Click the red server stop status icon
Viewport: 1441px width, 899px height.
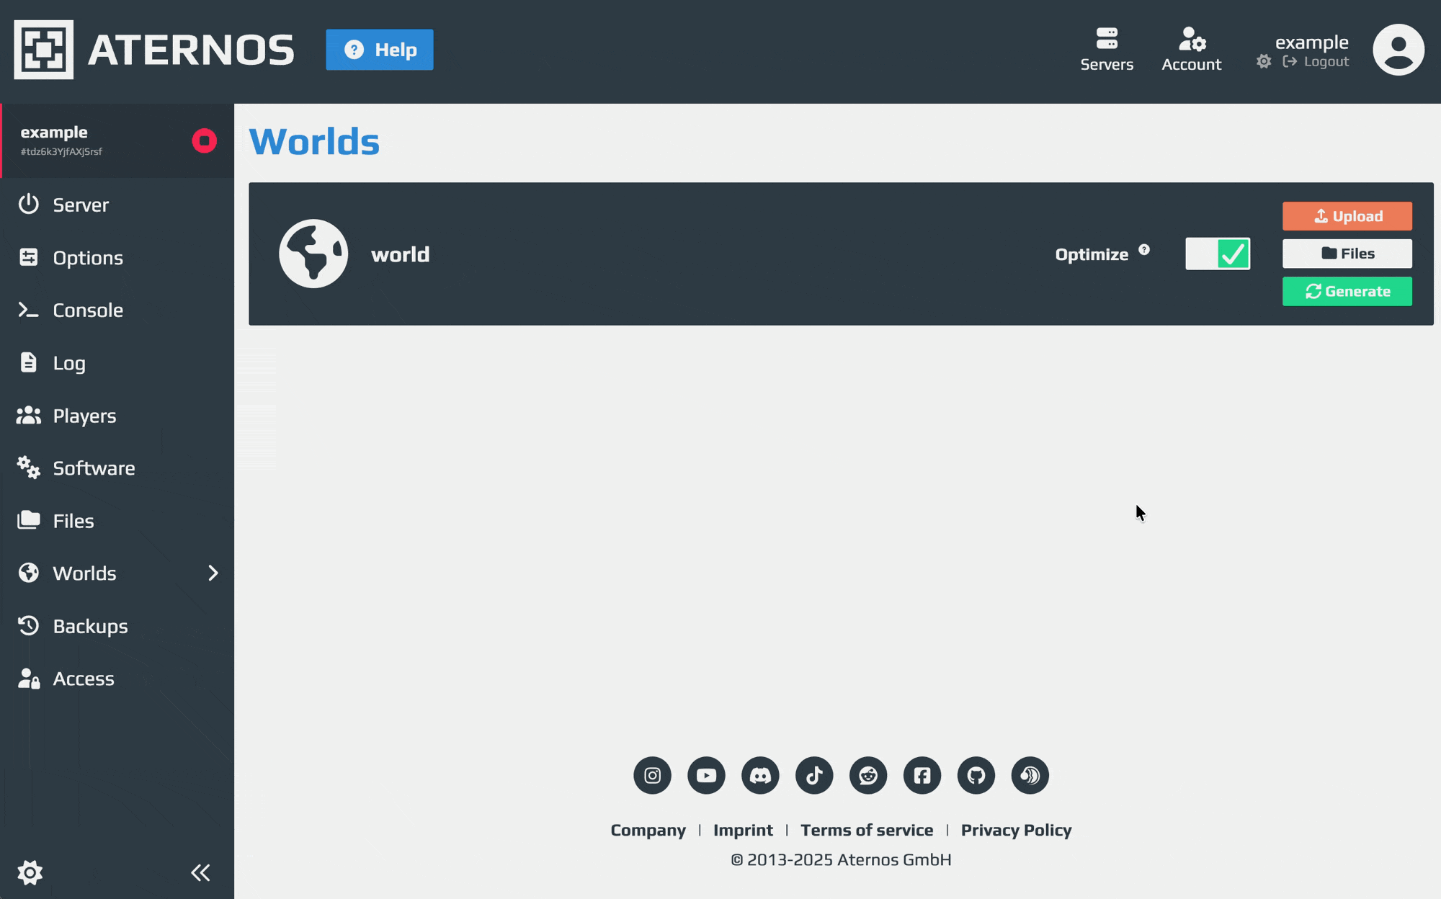tap(204, 140)
